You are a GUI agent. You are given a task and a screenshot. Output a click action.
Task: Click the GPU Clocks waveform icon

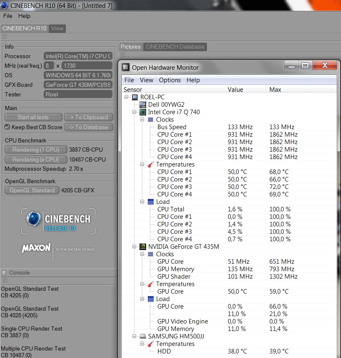(150, 254)
